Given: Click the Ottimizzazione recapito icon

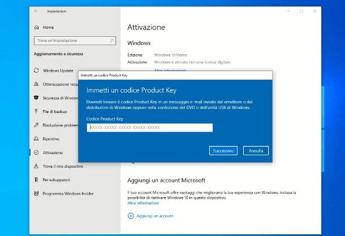Looking at the screenshot, I should [x=36, y=84].
